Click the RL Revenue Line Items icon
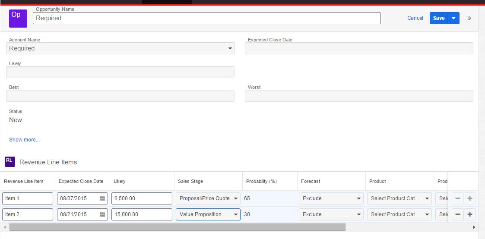This screenshot has height=239, width=485. (10, 161)
